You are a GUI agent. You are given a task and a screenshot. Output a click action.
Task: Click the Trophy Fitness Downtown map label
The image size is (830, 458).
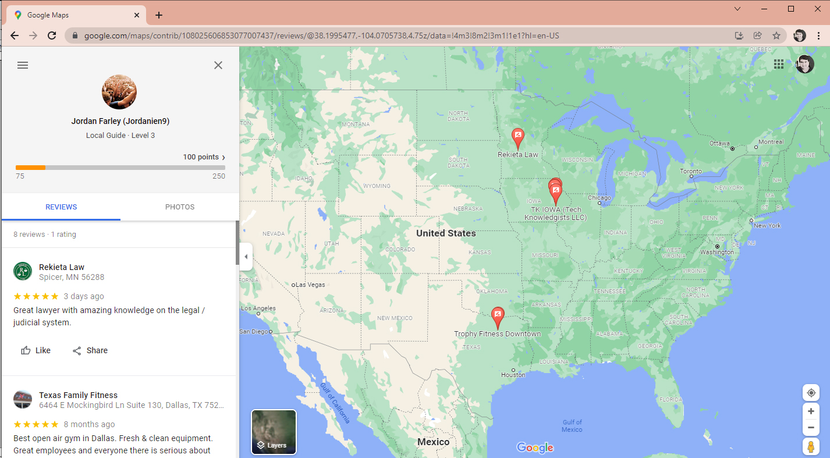click(498, 334)
